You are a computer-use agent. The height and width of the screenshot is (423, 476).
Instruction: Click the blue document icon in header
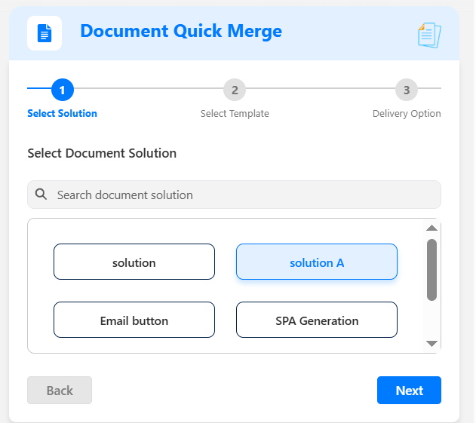point(45,33)
